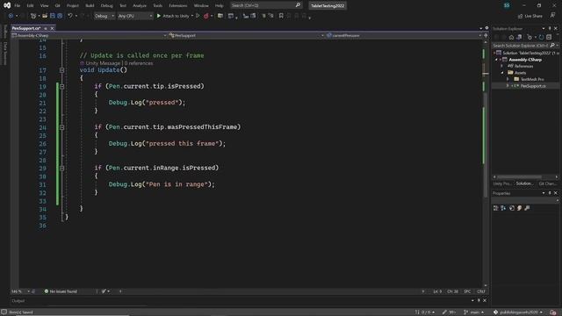Open the Project menu

coord(72,6)
